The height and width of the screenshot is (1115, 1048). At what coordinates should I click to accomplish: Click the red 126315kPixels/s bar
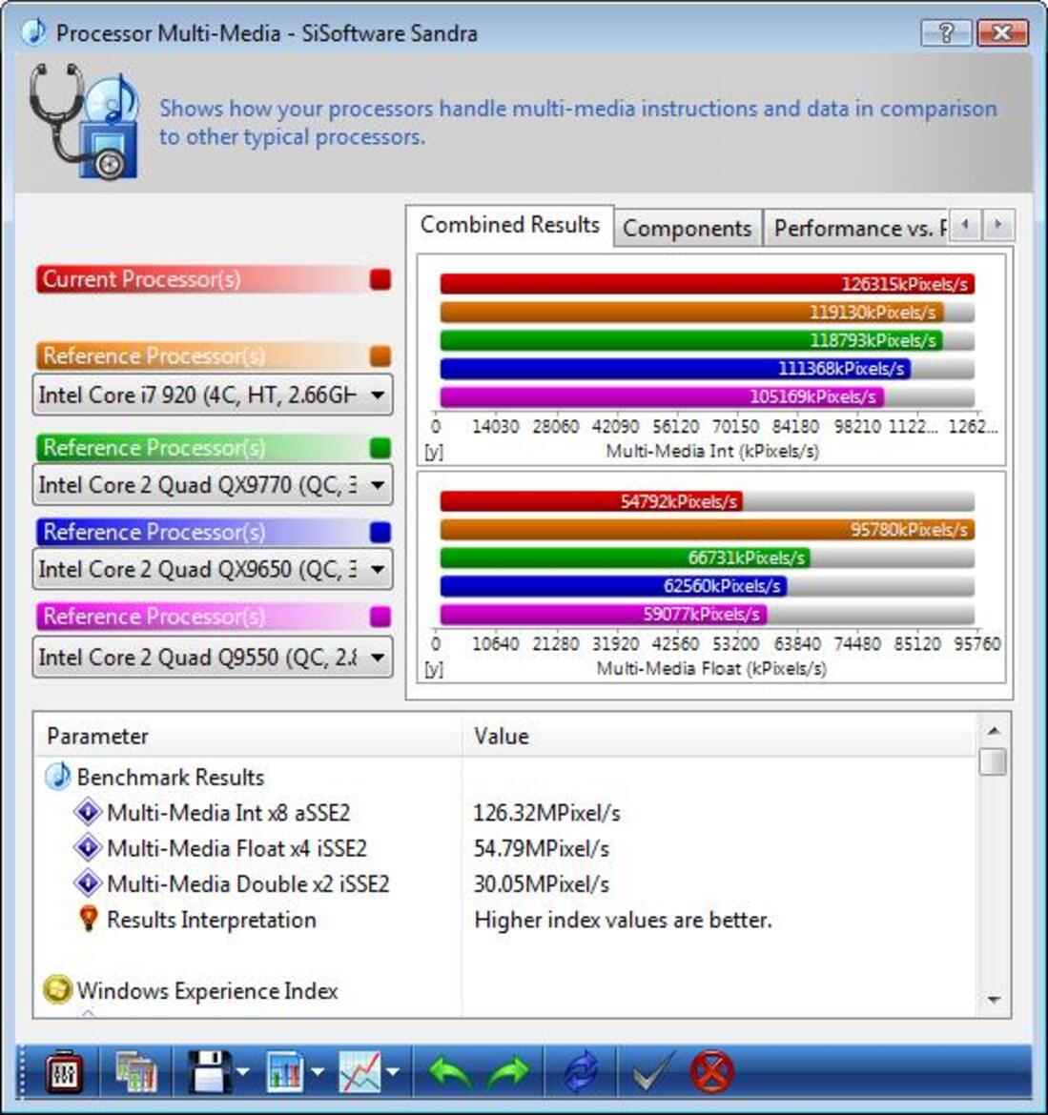[x=708, y=284]
